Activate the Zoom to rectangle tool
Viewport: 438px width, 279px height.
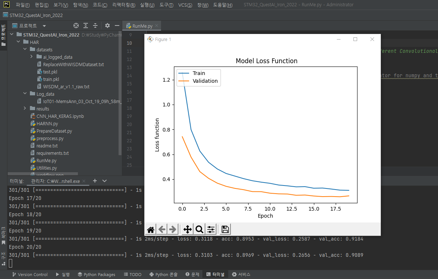(x=199, y=229)
